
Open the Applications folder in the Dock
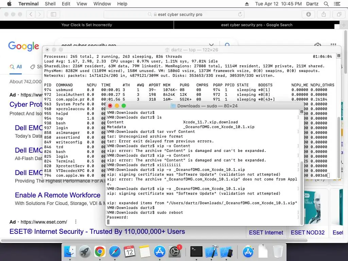pos(248,252)
